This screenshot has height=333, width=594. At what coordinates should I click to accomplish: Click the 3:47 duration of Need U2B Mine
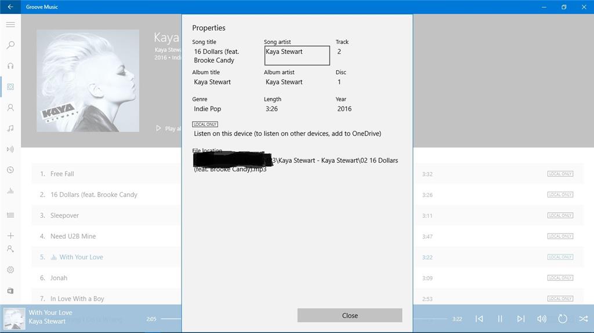(428, 236)
